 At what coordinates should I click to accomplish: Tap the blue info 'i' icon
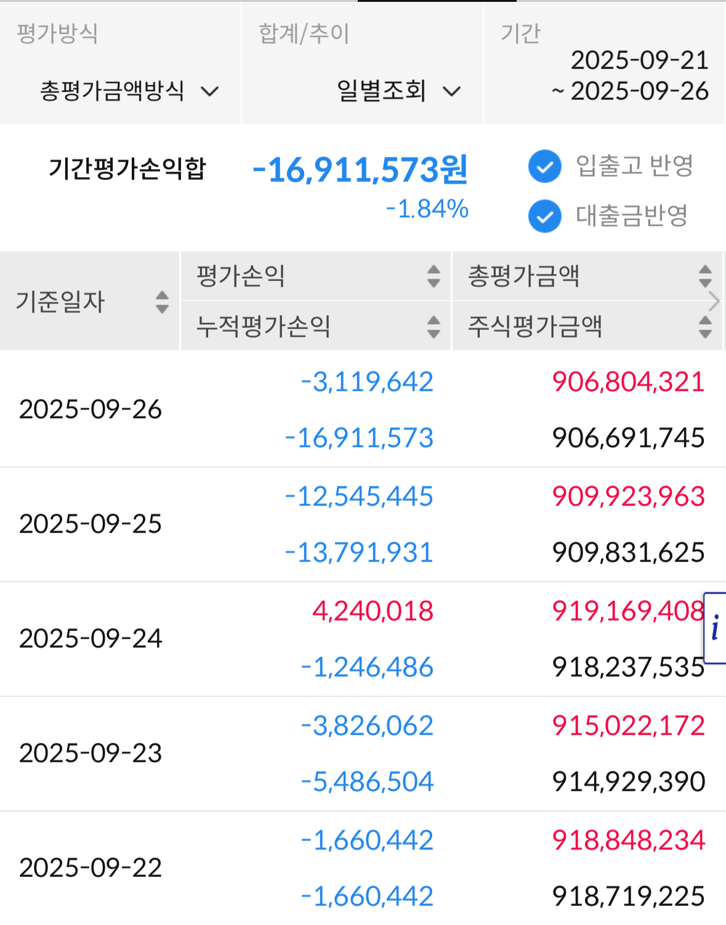715,628
